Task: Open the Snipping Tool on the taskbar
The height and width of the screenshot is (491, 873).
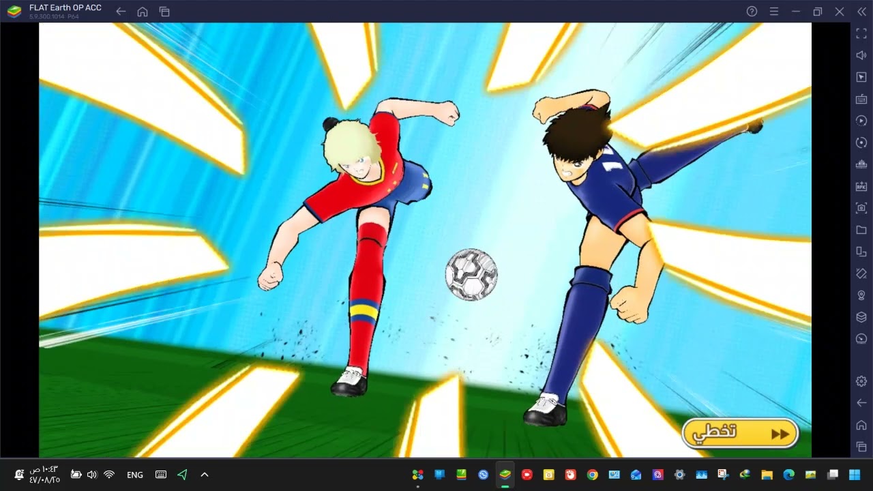Action: click(x=723, y=475)
